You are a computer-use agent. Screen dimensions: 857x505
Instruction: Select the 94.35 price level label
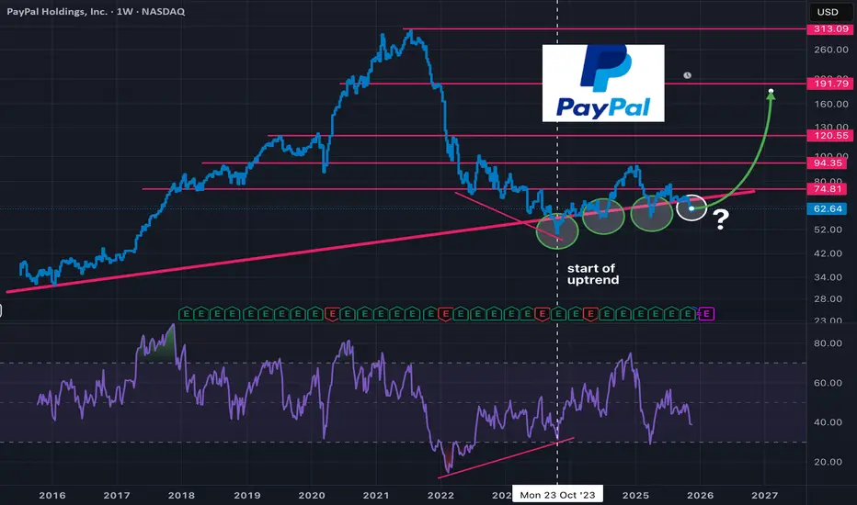tap(828, 163)
